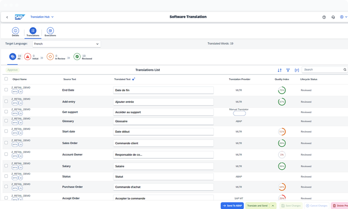This screenshot has height=209, width=348.
Task: Edit the 'Ajouter entrée' translation field
Action: [163, 102]
